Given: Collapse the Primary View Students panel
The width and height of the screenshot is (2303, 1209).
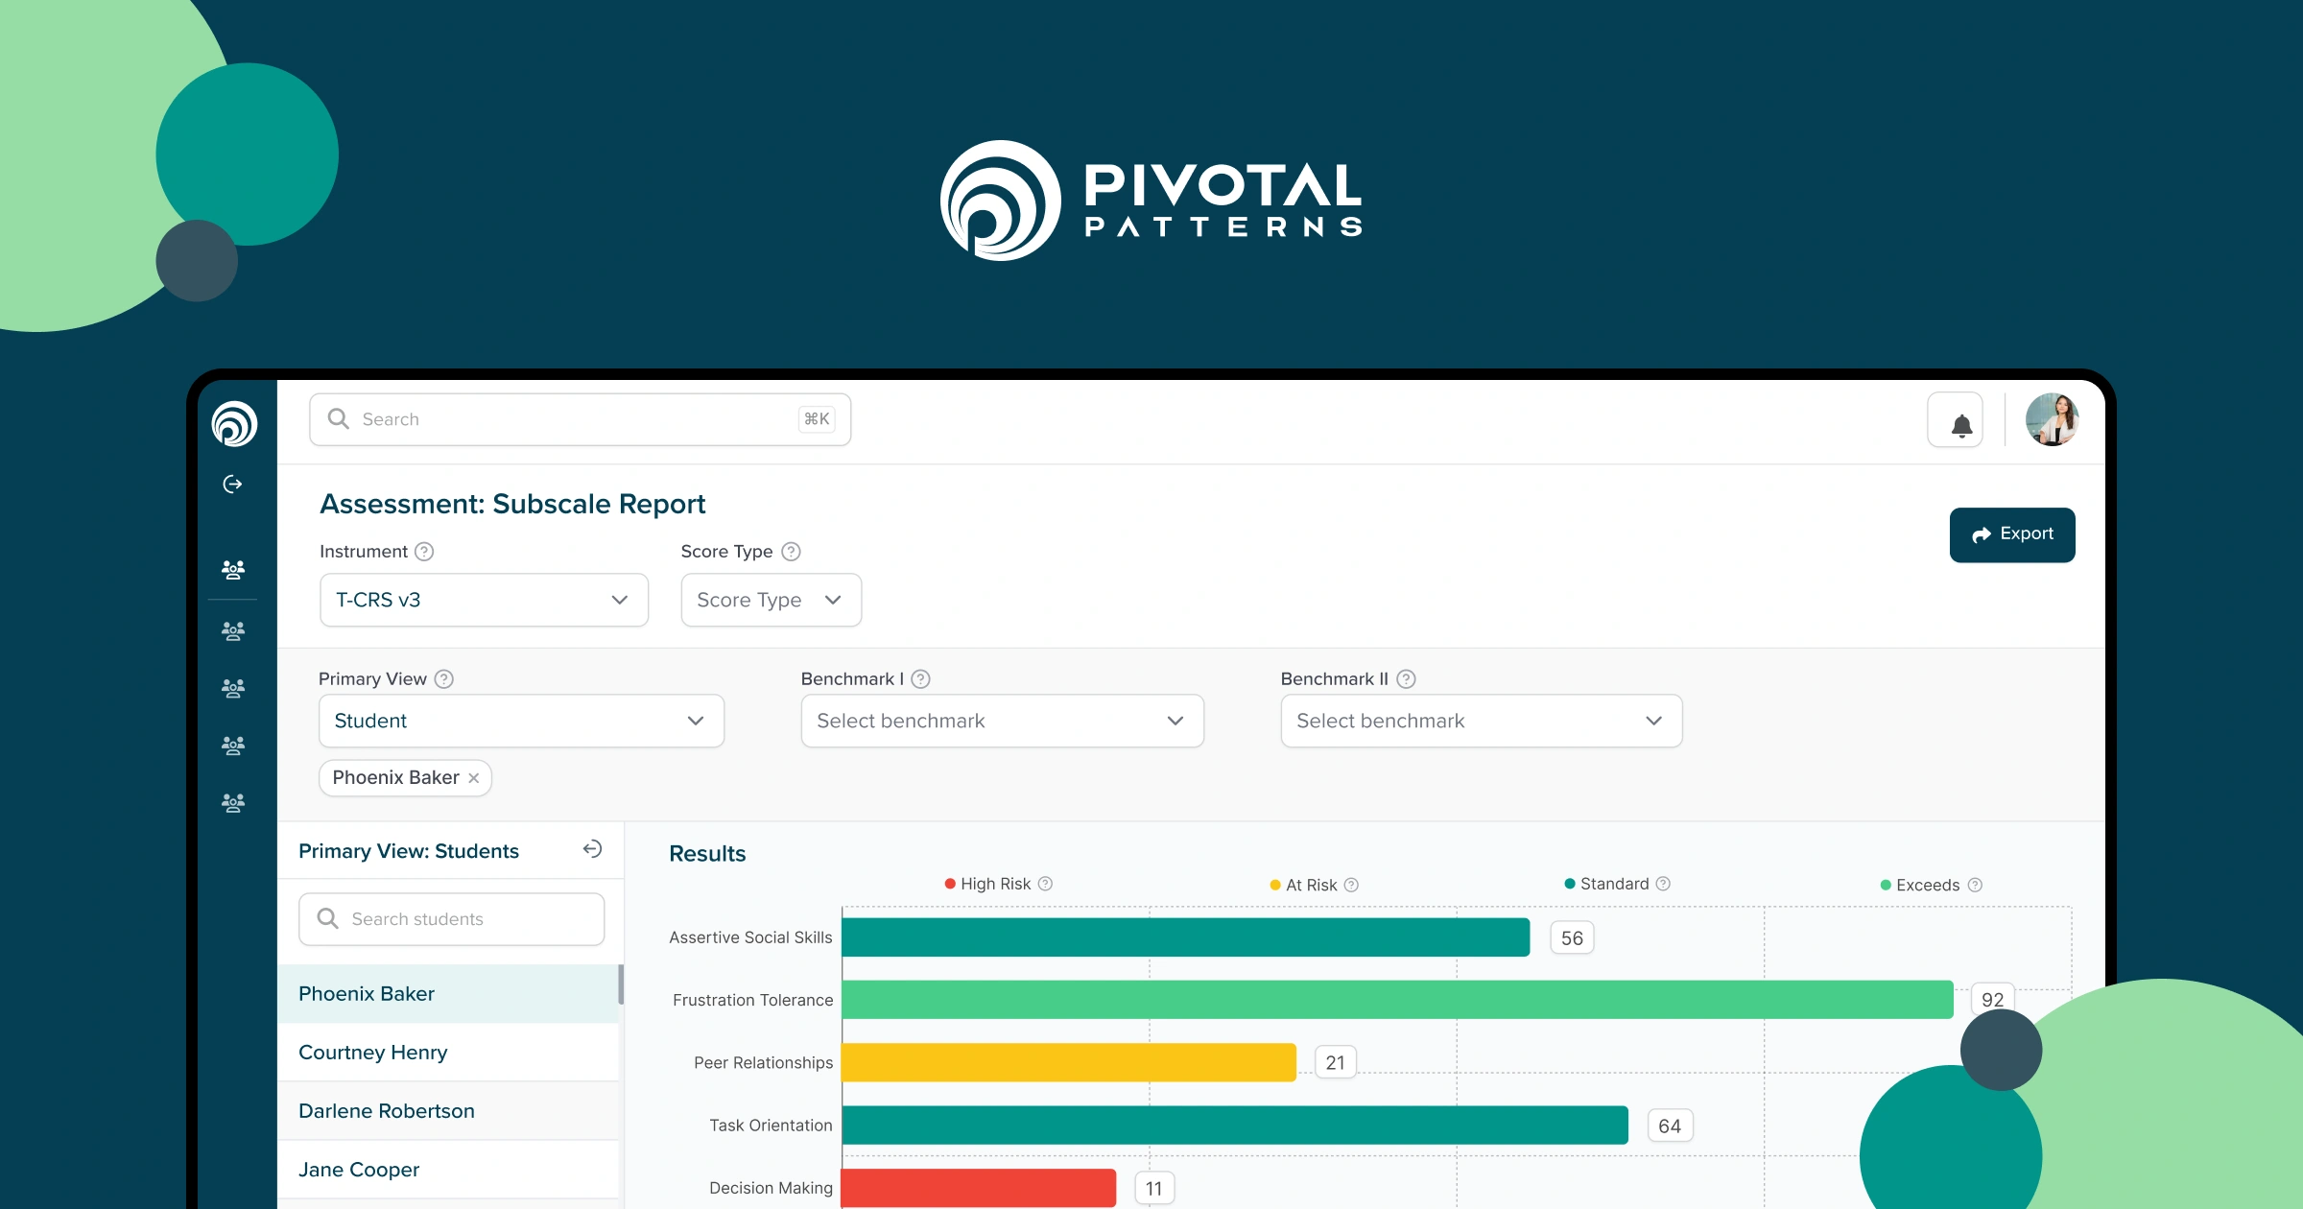Looking at the screenshot, I should pos(592,849).
